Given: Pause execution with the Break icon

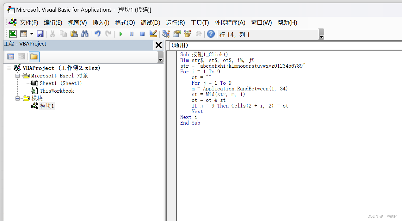Looking at the screenshot, I should point(132,34).
